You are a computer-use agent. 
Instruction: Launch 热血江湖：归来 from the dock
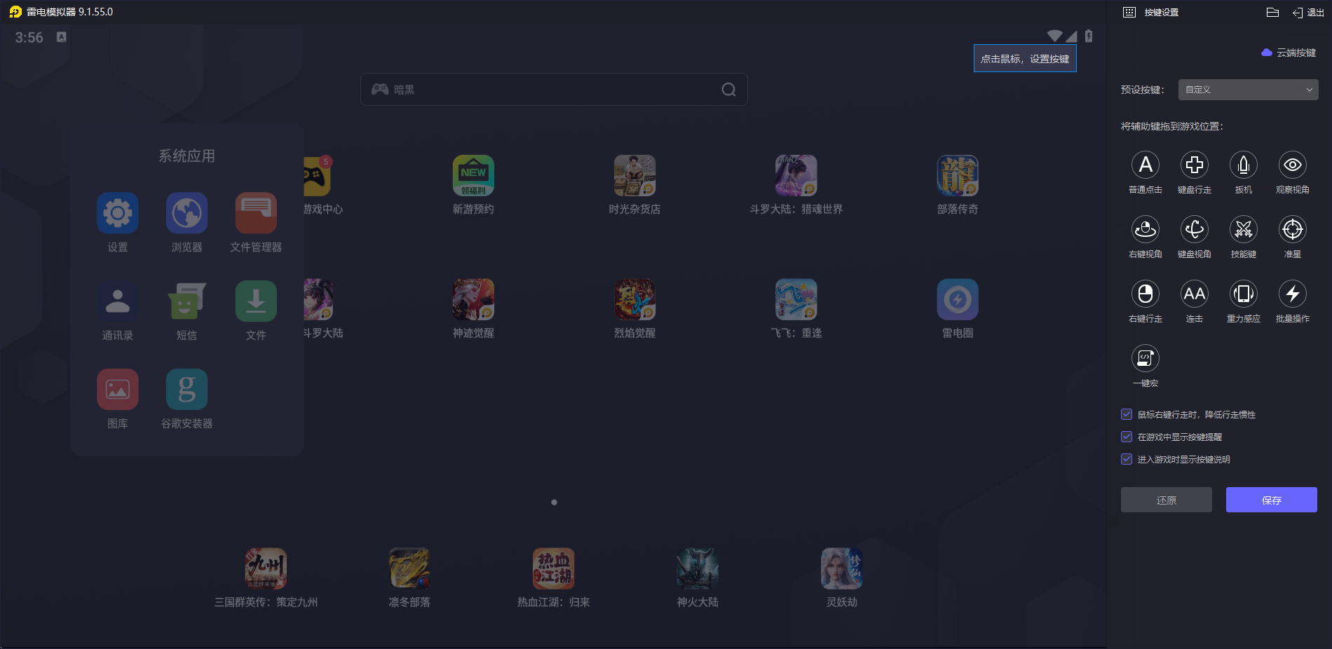click(554, 568)
